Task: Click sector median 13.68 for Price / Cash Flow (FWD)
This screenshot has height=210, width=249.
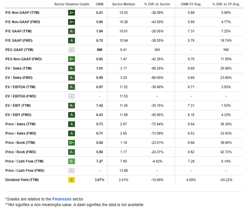Action: tap(124, 171)
